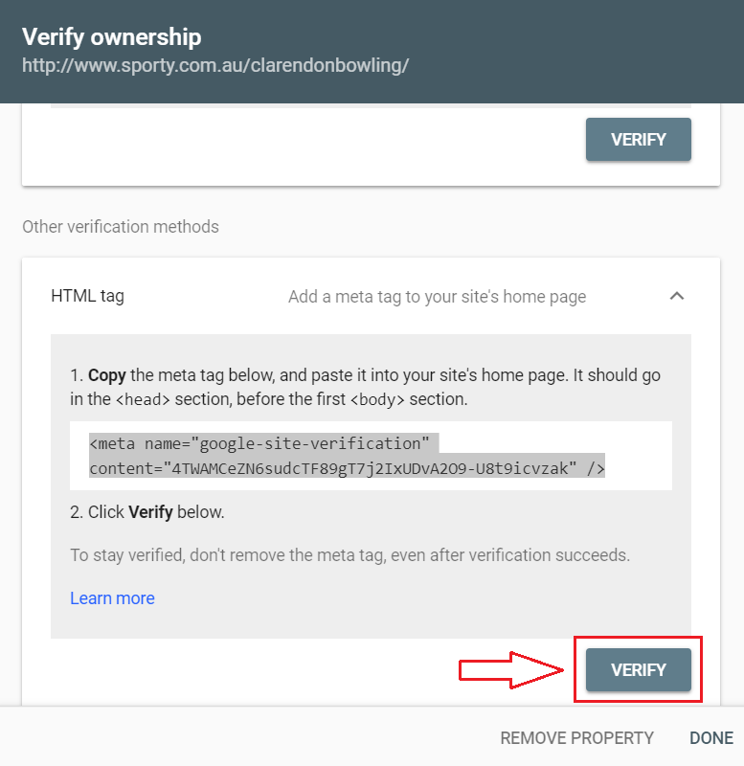Click DONE to close the dialog
The height and width of the screenshot is (766, 744).
[x=711, y=737]
